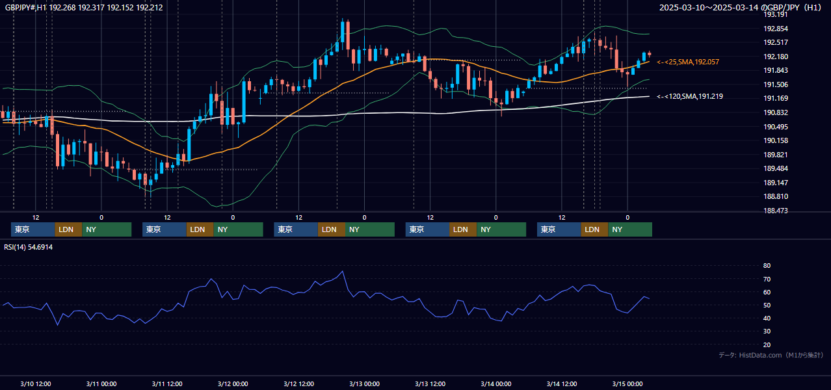Image resolution: width=831 pixels, height=390 pixels.
Task: Click the last LDN session block
Action: coord(594,229)
